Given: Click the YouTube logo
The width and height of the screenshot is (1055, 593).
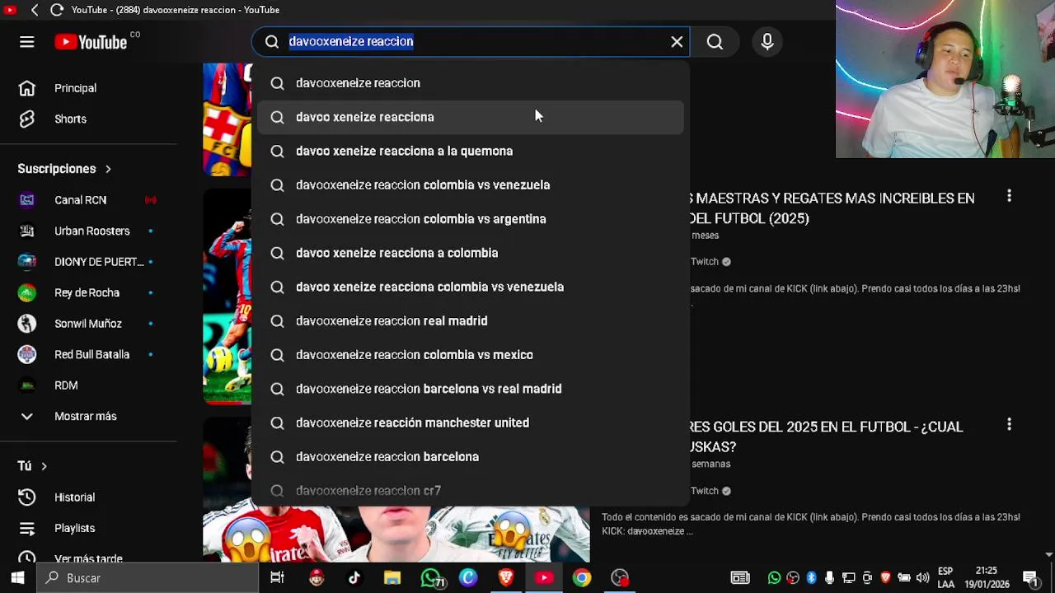Looking at the screenshot, I should [91, 42].
